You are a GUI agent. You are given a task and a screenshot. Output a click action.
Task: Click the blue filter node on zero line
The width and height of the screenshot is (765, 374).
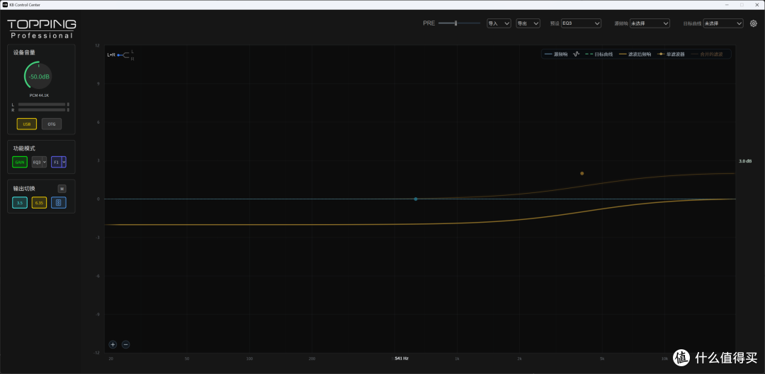[416, 199]
